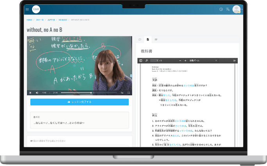Click the clock icon in header

tap(221, 9)
